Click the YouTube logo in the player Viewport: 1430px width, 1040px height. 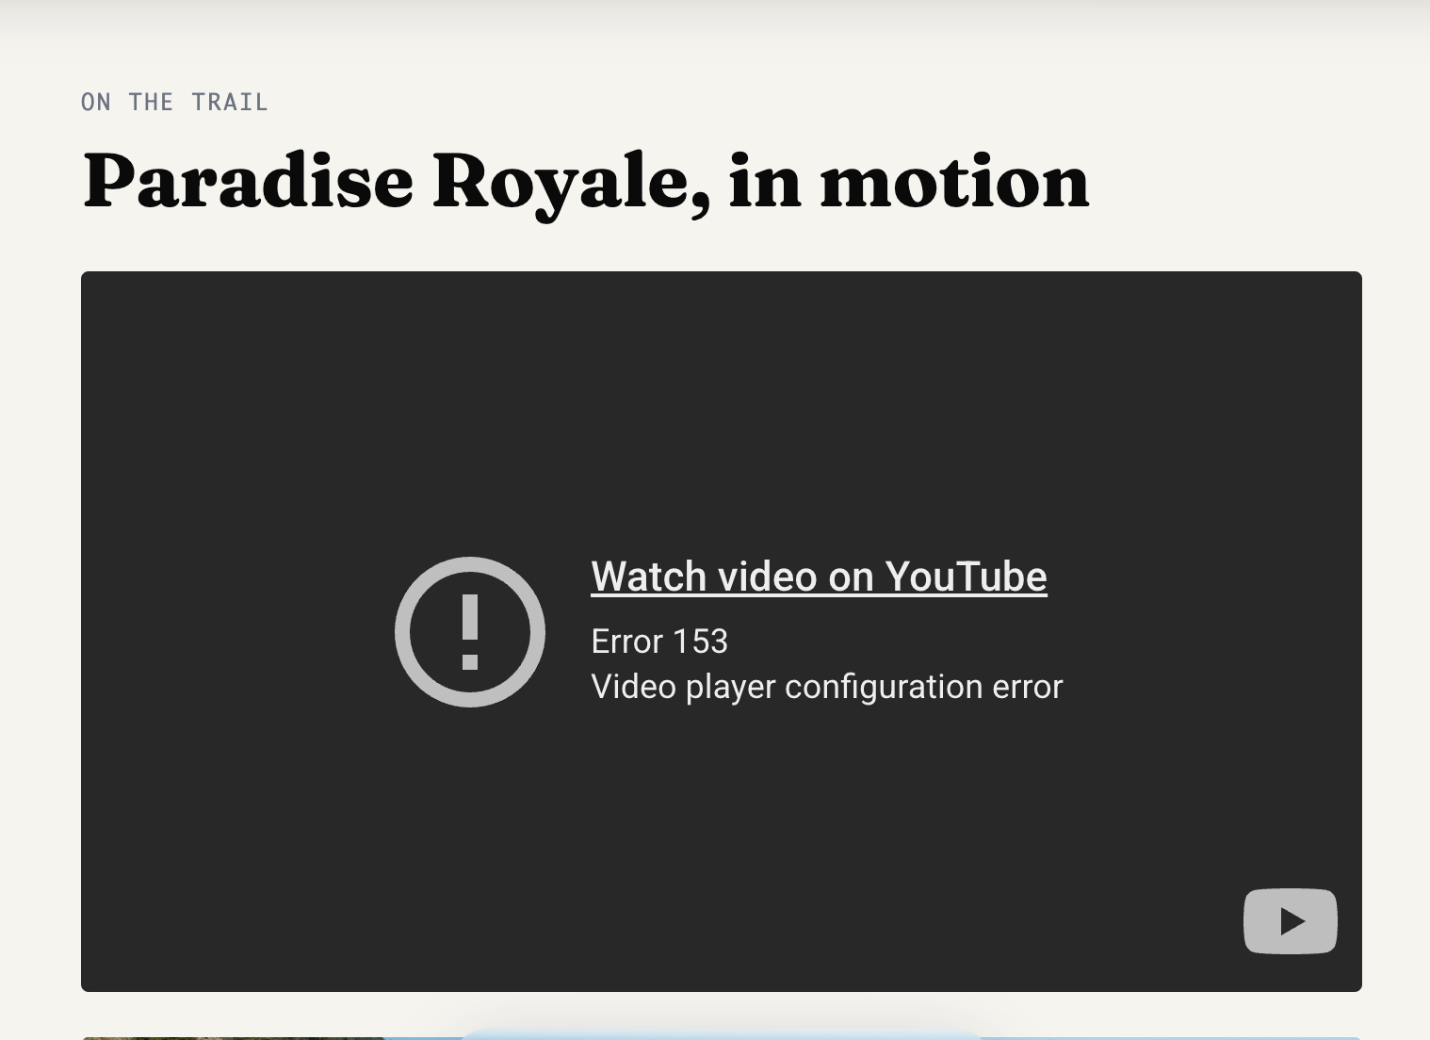pos(1290,921)
